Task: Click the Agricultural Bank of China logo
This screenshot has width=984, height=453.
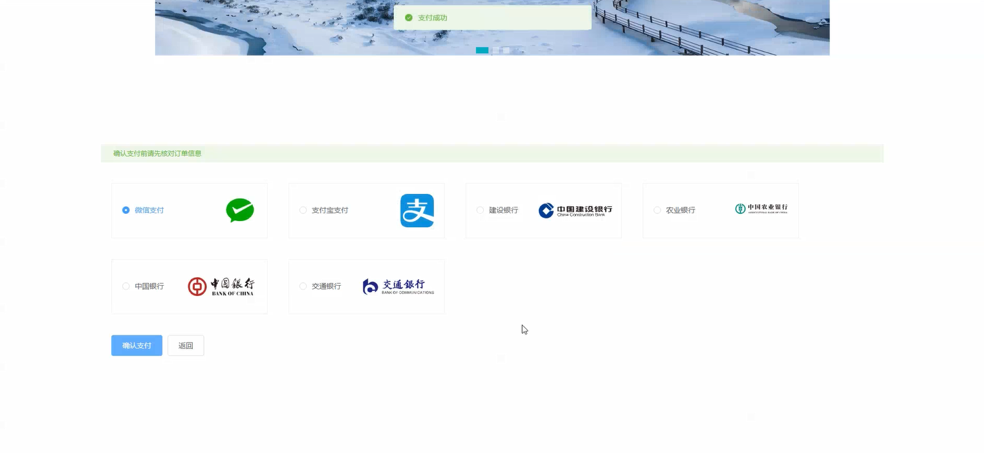Action: tap(761, 209)
